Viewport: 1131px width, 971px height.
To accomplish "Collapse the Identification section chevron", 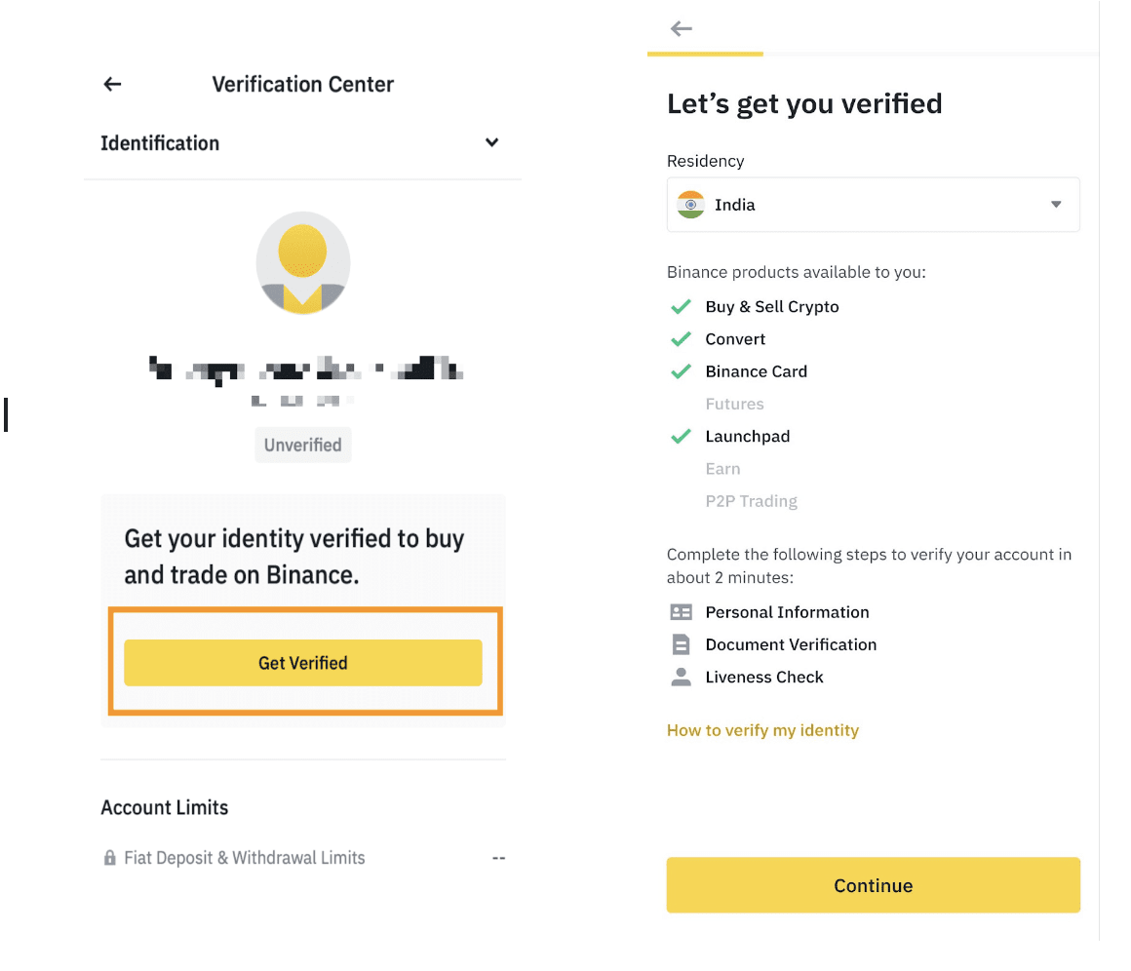I will [492, 143].
